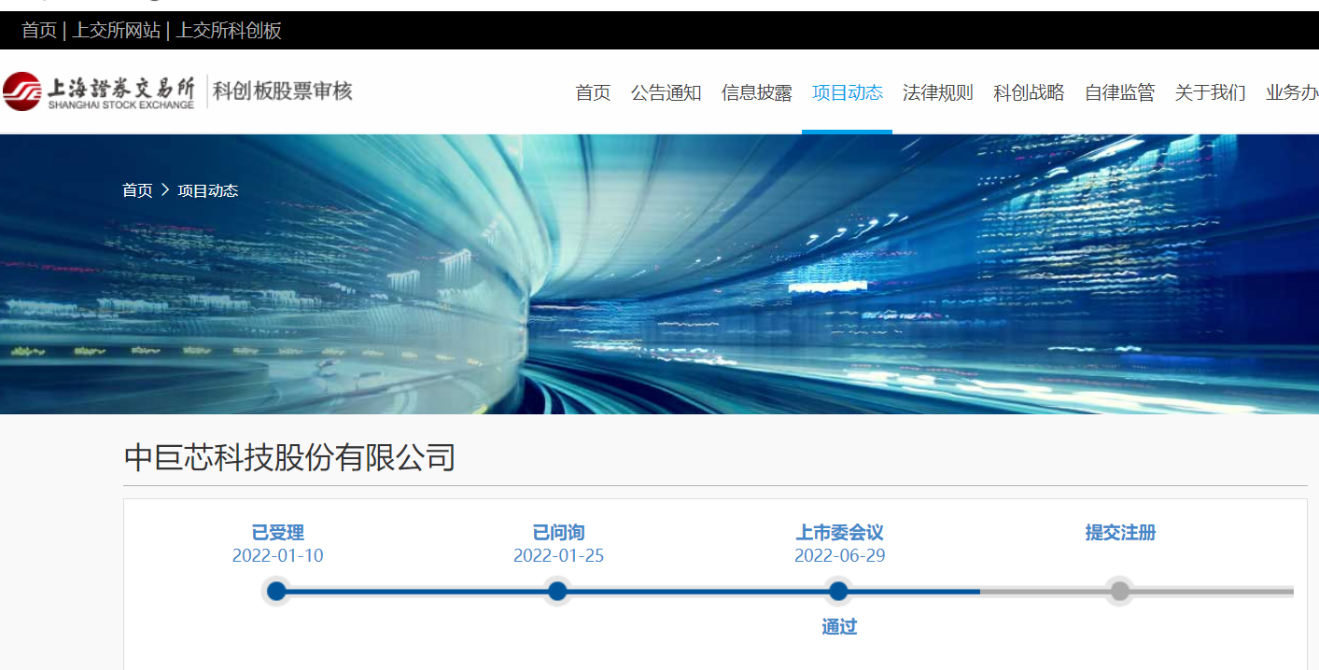Open 上交所网站 link in top bar
1319x670 pixels.
(117, 31)
